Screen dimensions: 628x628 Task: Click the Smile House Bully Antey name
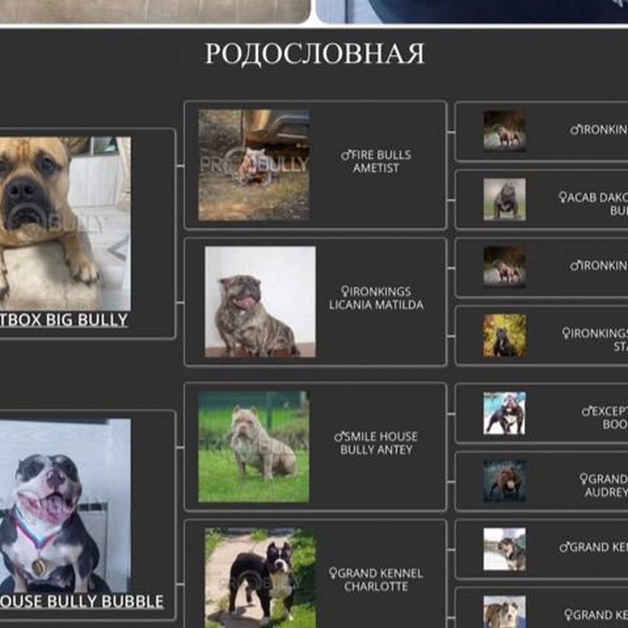(x=376, y=443)
